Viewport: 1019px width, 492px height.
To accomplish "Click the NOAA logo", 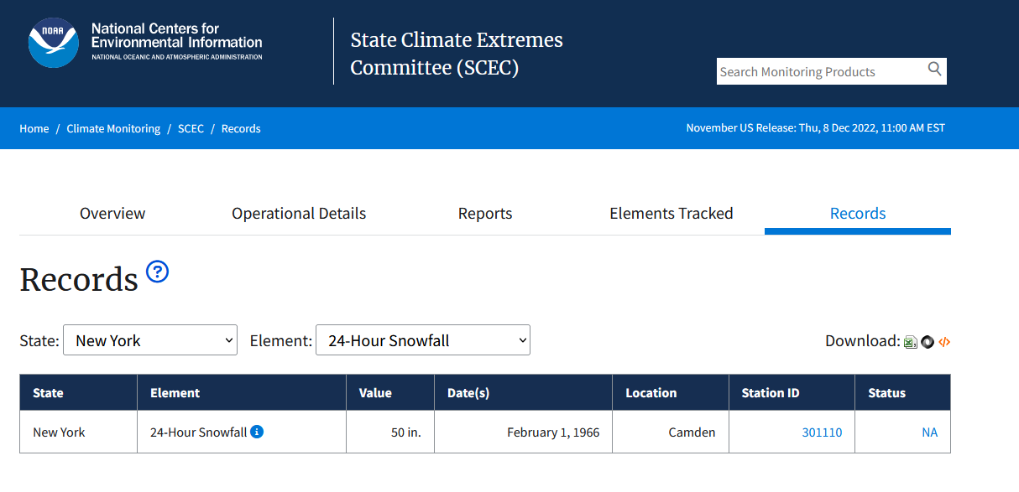I will 54,42.
